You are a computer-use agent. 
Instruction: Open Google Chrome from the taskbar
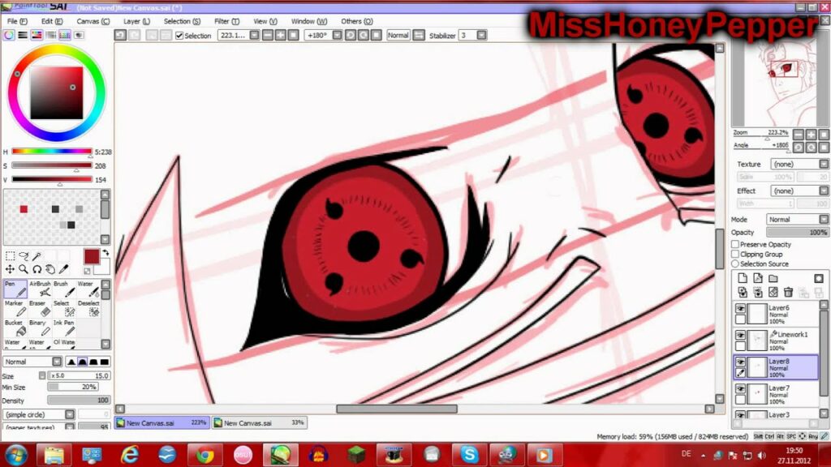205,455
